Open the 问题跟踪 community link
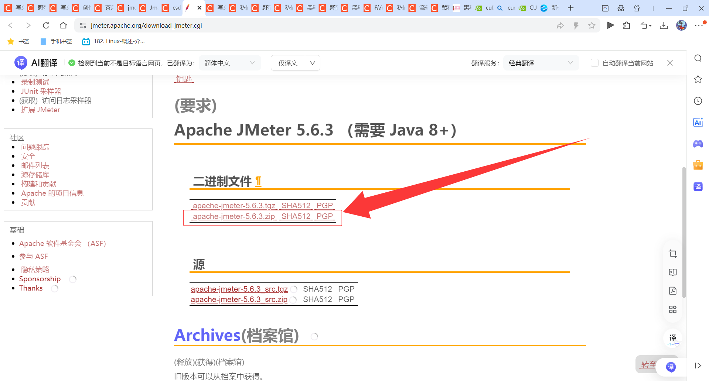 pos(35,147)
